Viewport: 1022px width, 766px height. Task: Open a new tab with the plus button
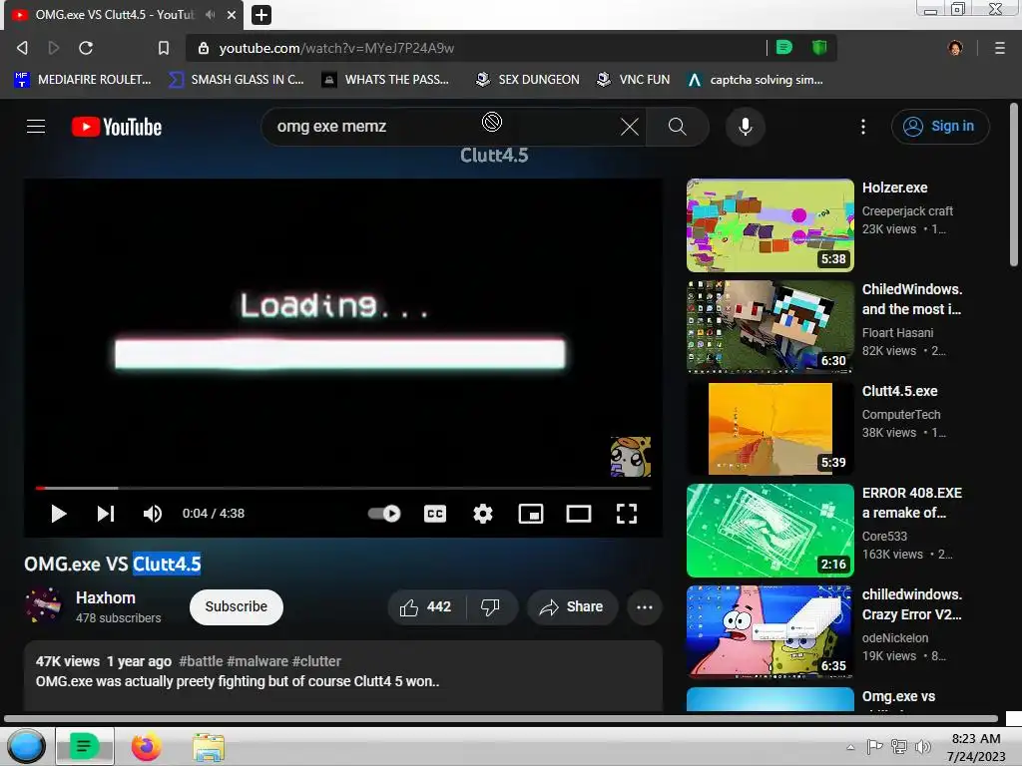(261, 14)
